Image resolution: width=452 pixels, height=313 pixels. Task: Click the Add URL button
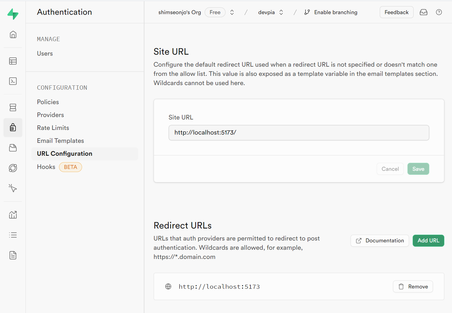click(428, 241)
